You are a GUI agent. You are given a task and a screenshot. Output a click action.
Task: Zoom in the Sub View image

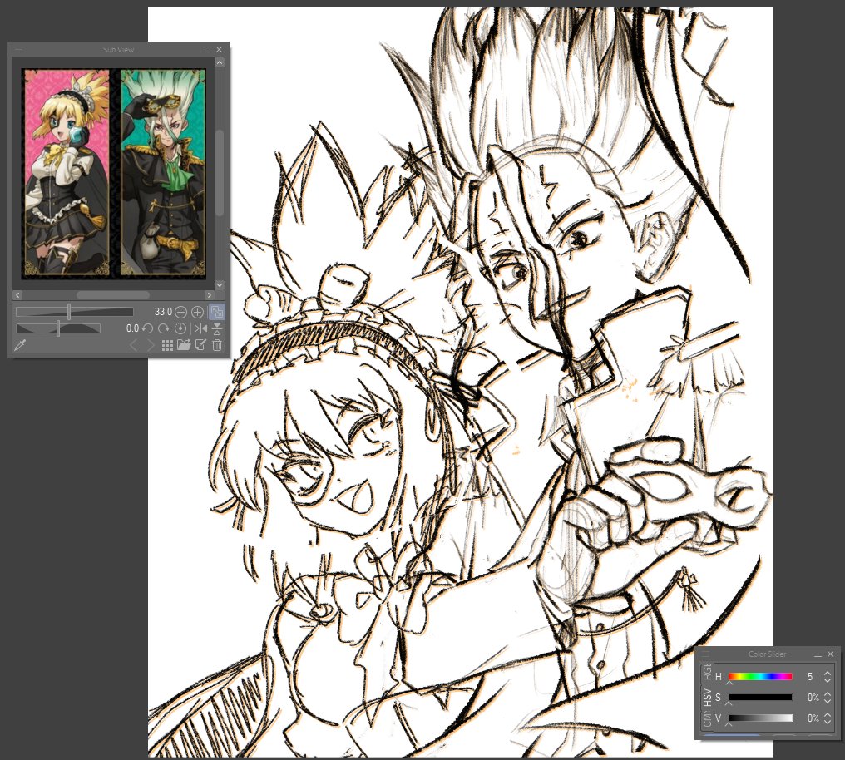(197, 312)
